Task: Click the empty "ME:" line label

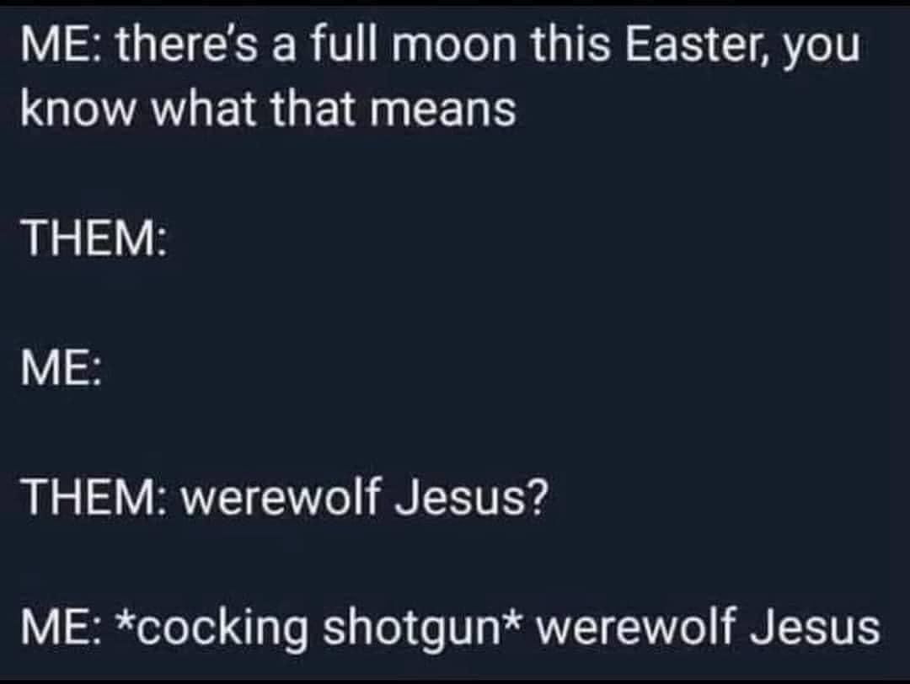Action: [x=61, y=368]
